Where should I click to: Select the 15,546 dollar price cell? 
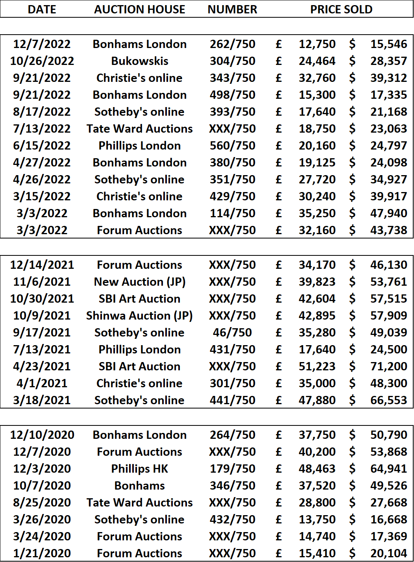point(388,44)
